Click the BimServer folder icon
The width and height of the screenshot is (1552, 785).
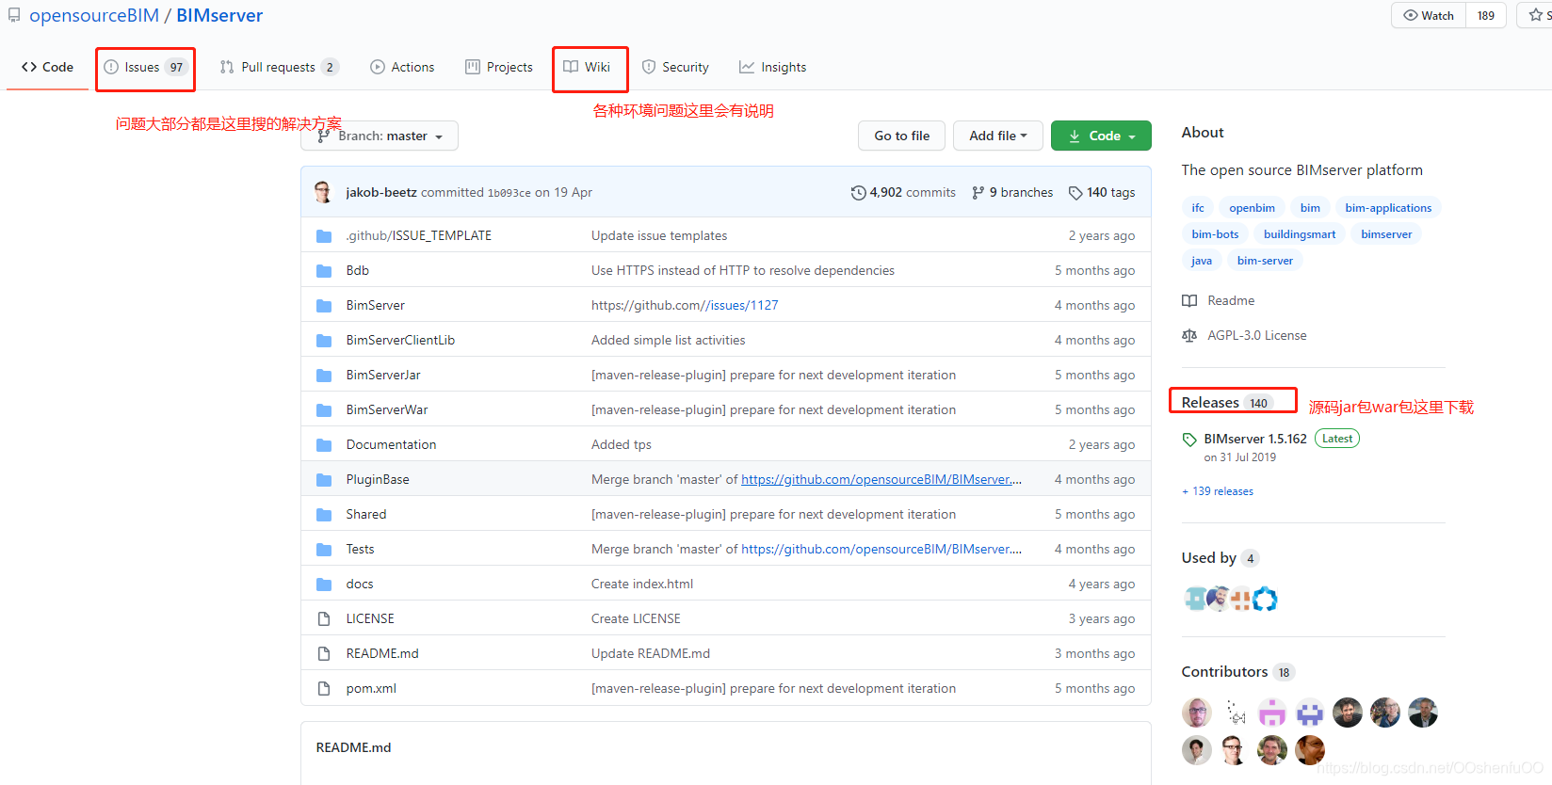pyautogui.click(x=324, y=305)
